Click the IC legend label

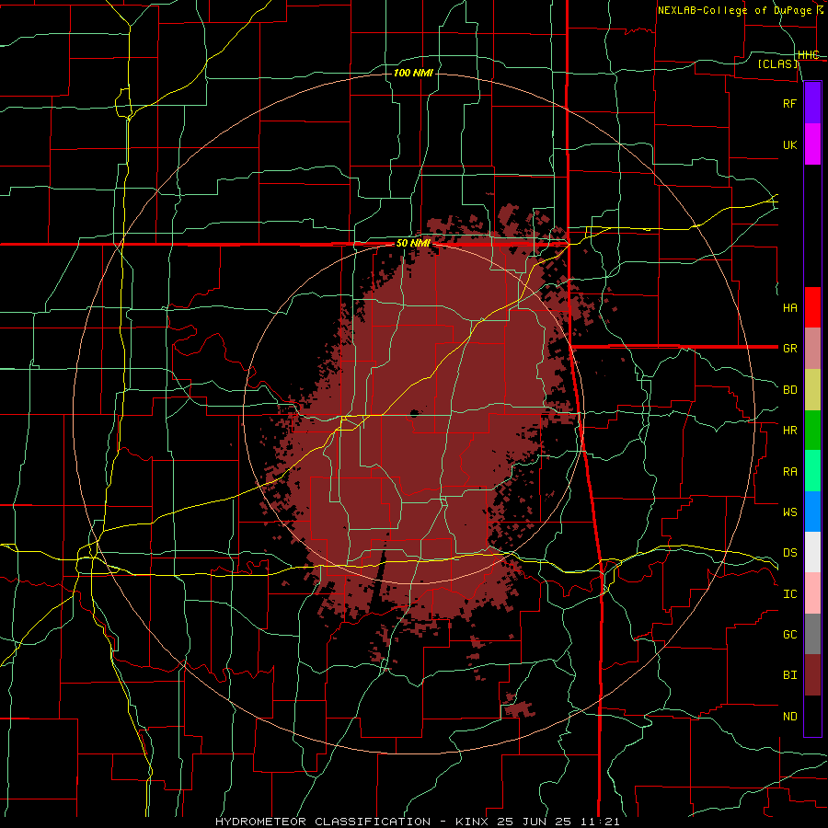(789, 593)
